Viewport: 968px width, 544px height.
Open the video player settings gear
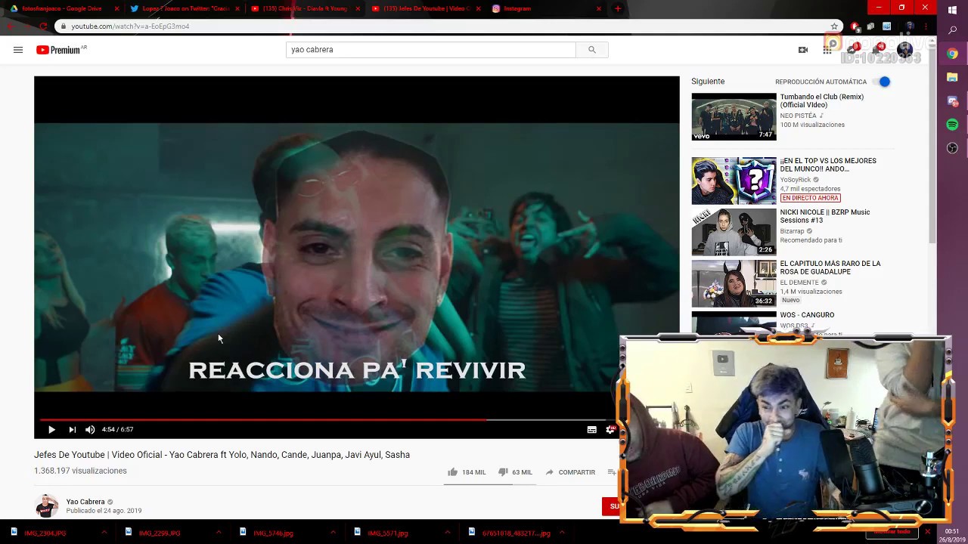(610, 429)
